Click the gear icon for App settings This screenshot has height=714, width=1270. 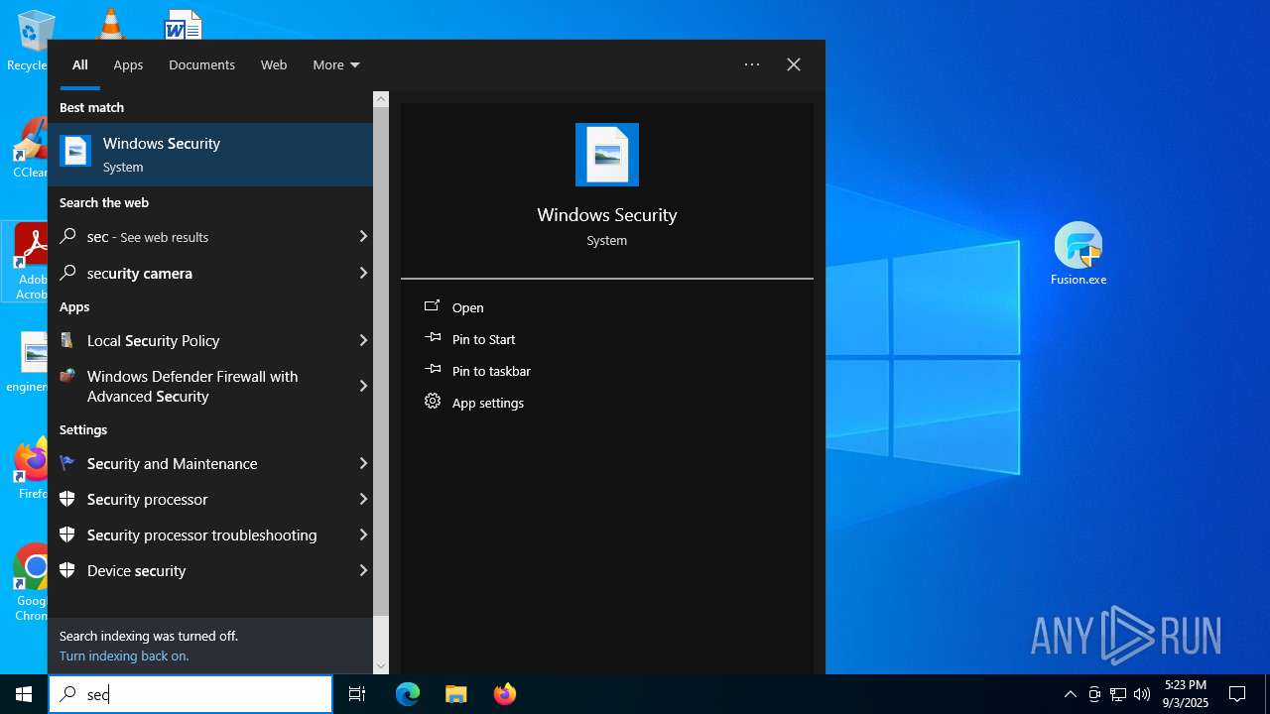pyautogui.click(x=433, y=402)
